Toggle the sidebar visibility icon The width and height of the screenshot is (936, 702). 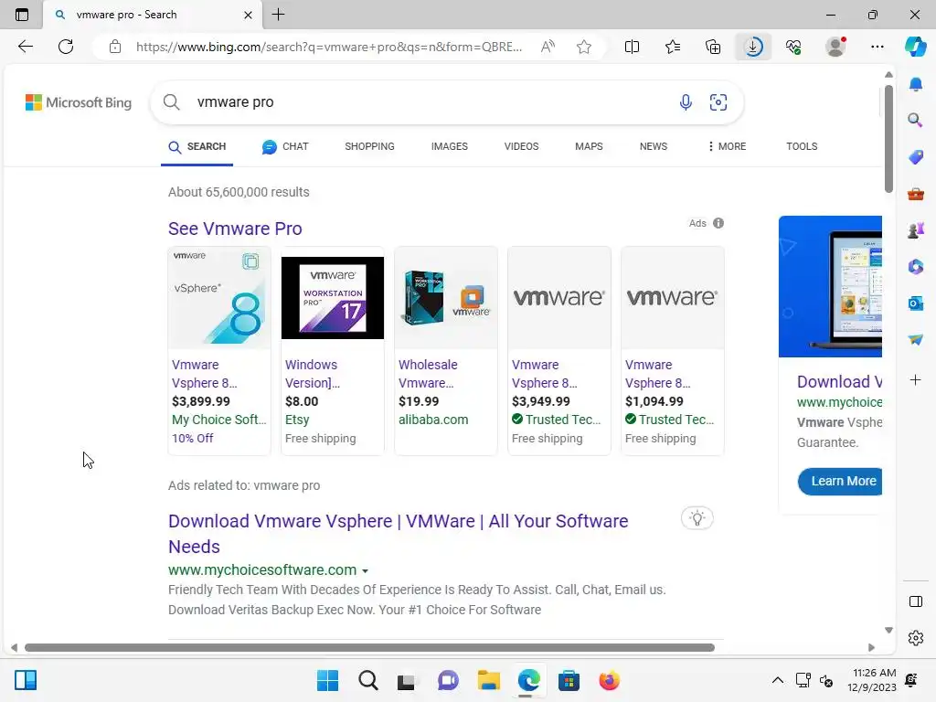pyautogui.click(x=916, y=601)
